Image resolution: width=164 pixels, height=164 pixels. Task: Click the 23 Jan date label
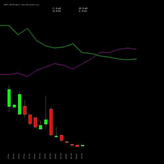19,156
